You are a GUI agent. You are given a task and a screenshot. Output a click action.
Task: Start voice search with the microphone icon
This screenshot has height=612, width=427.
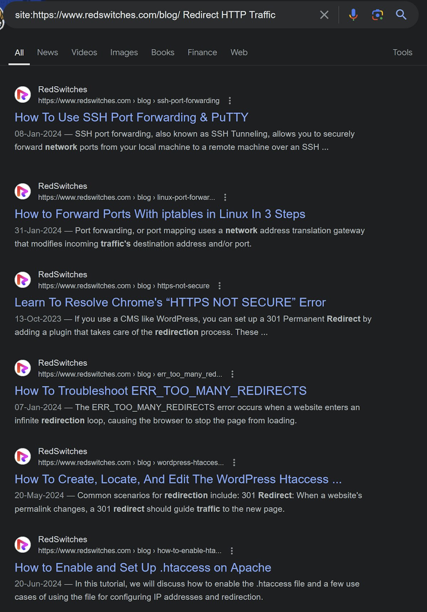click(353, 15)
